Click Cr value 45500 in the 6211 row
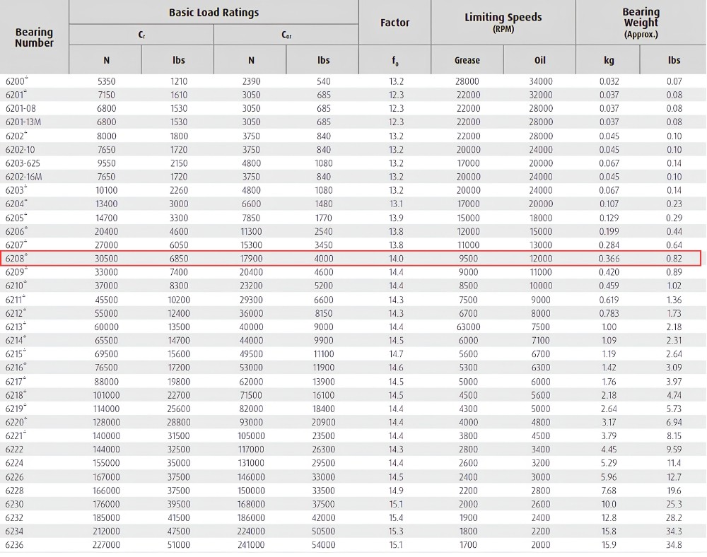The width and height of the screenshot is (707, 557). tap(107, 300)
